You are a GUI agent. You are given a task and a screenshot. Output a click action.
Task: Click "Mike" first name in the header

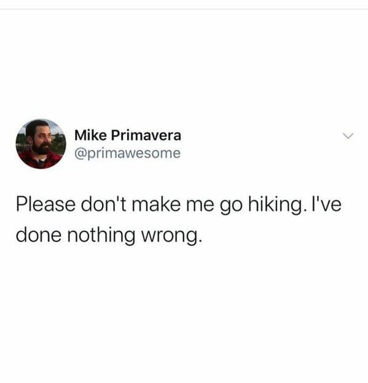click(90, 135)
